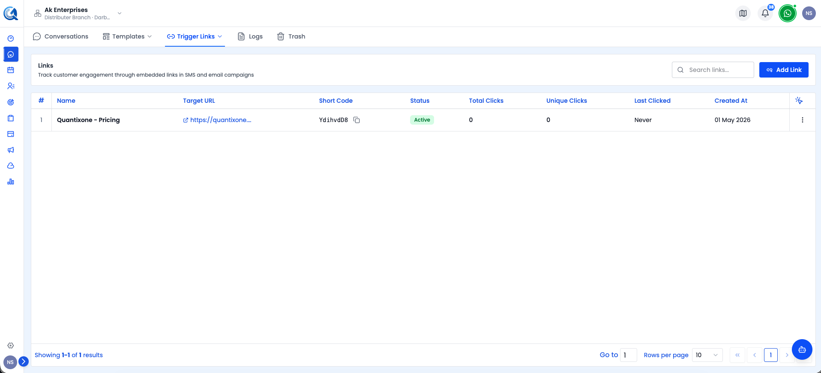Open the https://quantixone... target URL link
The width and height of the screenshot is (821, 373).
[217, 120]
